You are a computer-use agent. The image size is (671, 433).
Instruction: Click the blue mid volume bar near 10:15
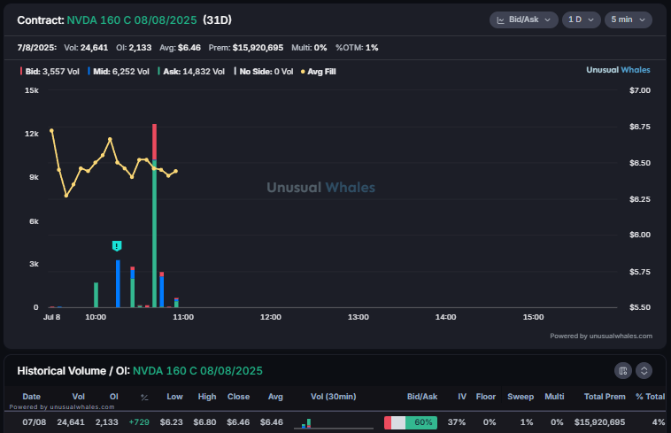tap(118, 283)
